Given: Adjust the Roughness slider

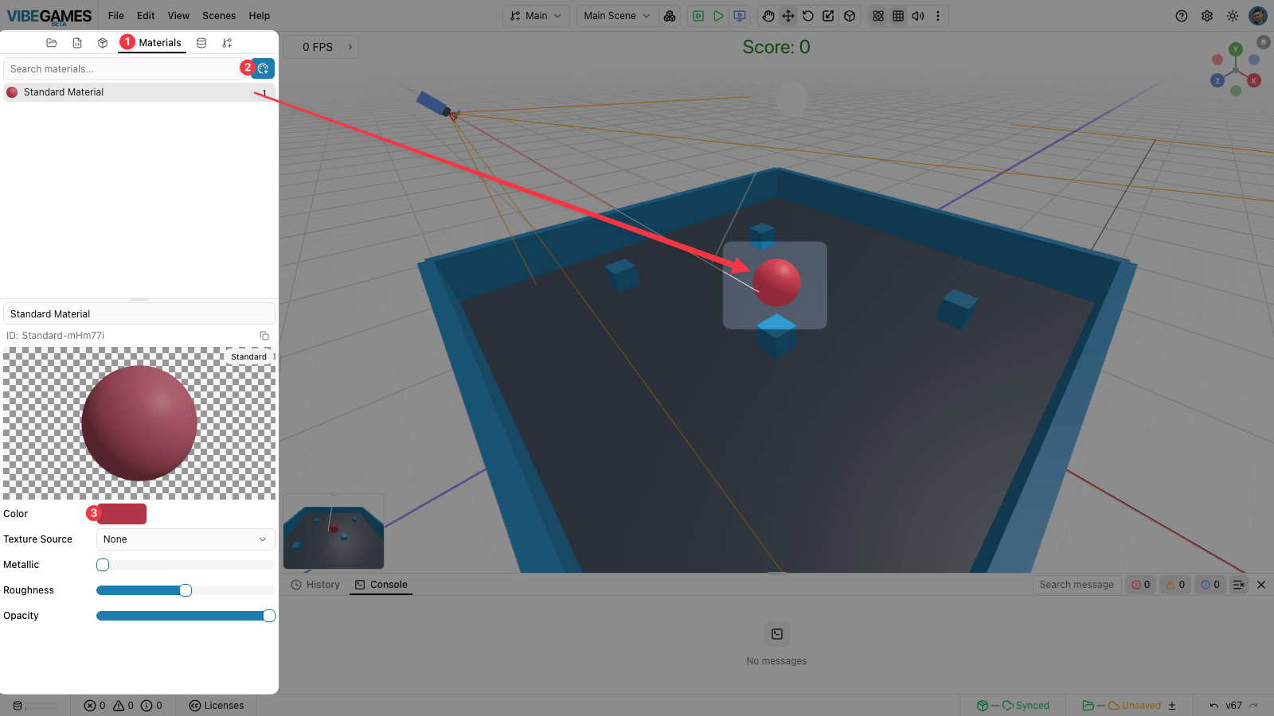Looking at the screenshot, I should 186,590.
